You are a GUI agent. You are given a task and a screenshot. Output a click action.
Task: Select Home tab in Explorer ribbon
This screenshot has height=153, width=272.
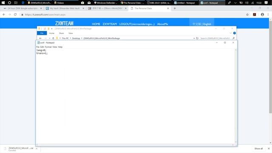point(51,33)
